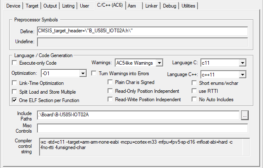The height and width of the screenshot is (168, 263).
Task: Click the Define preprocessor symbols field
Action: [142, 31]
